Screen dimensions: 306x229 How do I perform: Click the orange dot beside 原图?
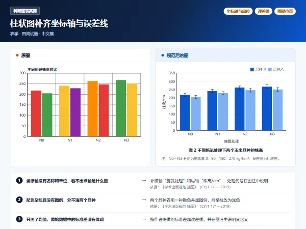click(x=17, y=55)
